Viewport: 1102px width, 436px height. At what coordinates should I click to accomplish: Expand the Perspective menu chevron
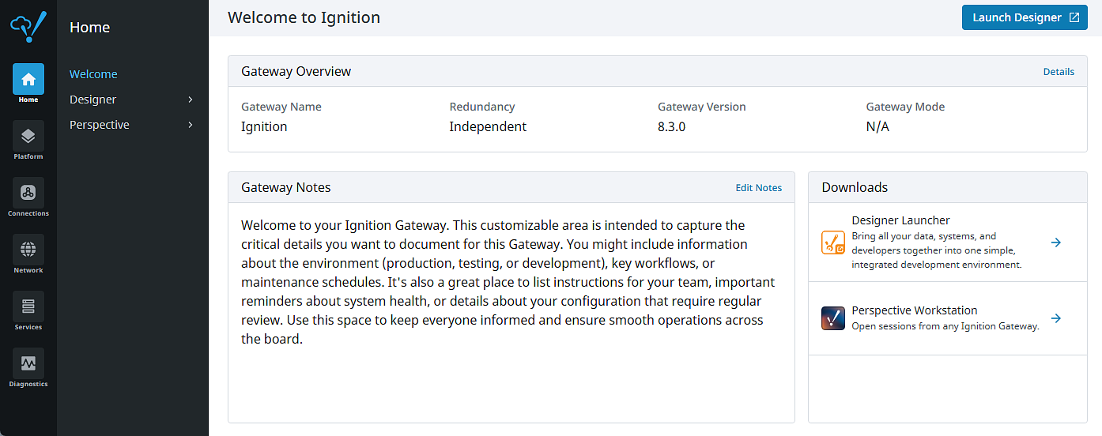click(x=191, y=125)
